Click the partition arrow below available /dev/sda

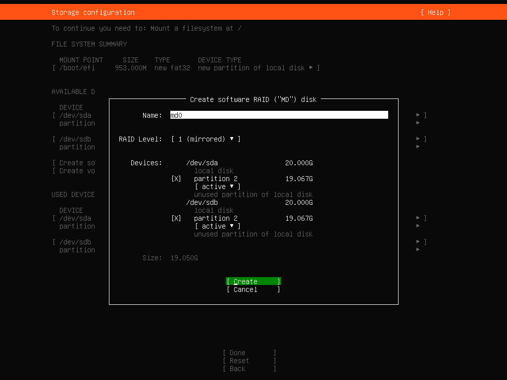[418, 123]
